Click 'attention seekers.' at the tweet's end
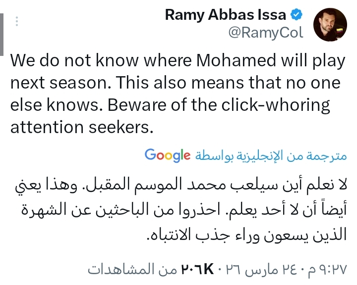 point(79,126)
